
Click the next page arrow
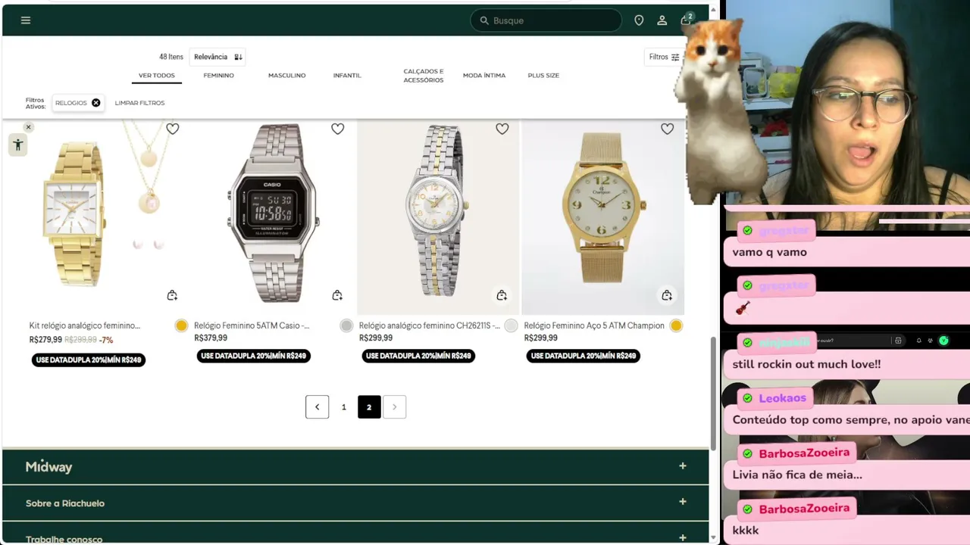coord(395,407)
